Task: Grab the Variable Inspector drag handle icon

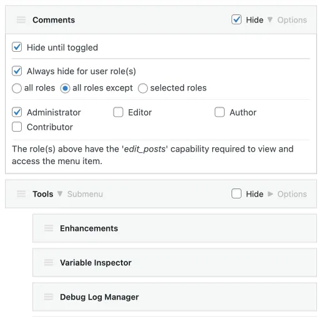Action: [x=49, y=262]
